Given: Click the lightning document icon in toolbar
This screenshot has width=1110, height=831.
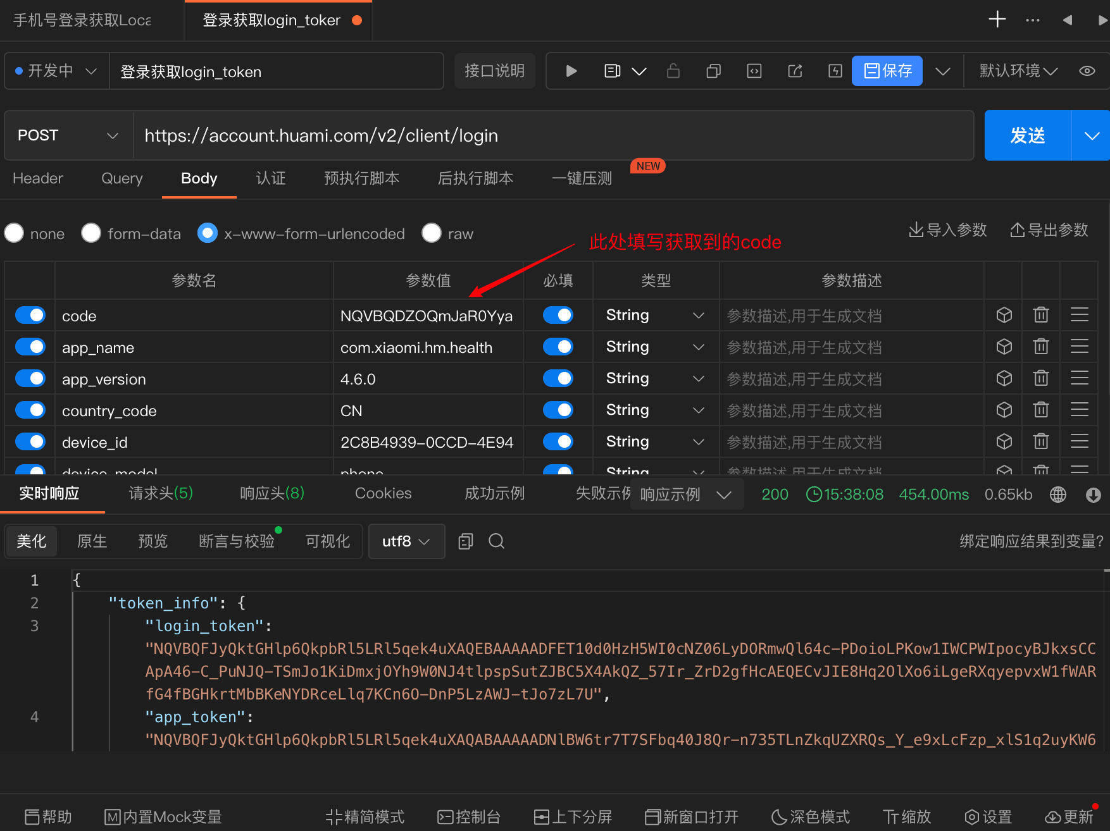Looking at the screenshot, I should coord(835,71).
